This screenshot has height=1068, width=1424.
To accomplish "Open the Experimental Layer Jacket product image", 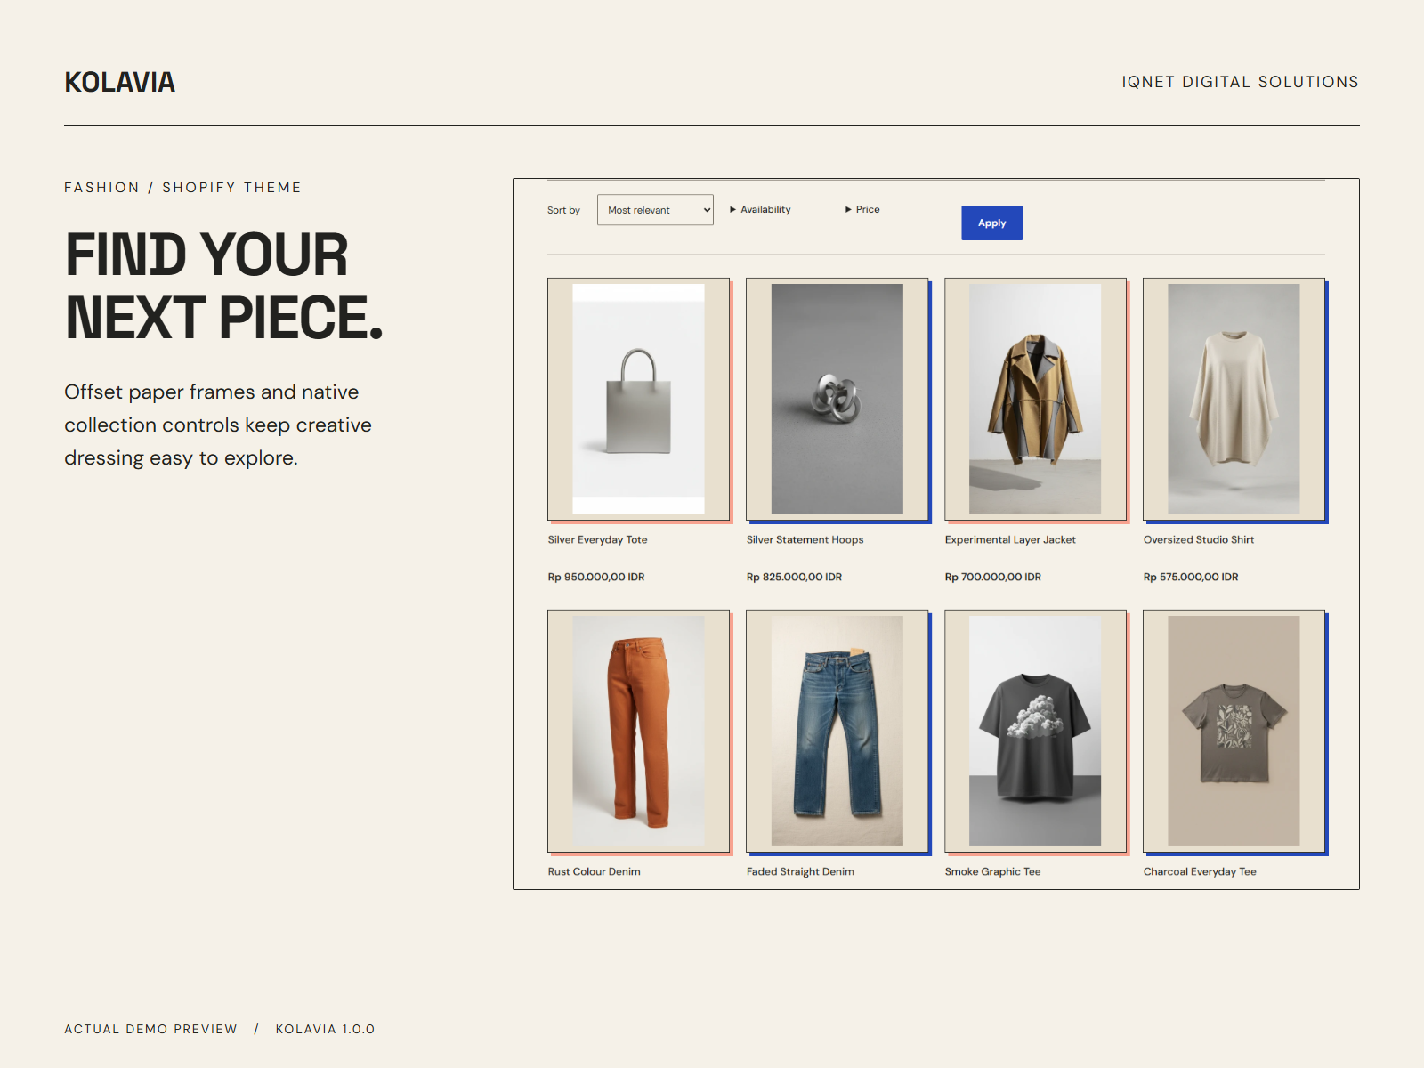I will coord(1035,399).
